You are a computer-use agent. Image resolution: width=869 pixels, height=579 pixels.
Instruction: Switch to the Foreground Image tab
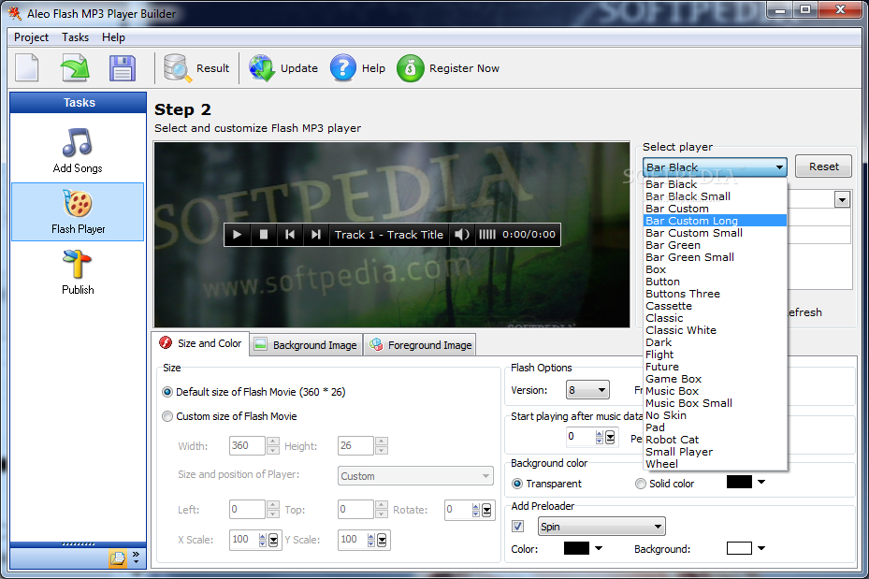click(x=420, y=344)
